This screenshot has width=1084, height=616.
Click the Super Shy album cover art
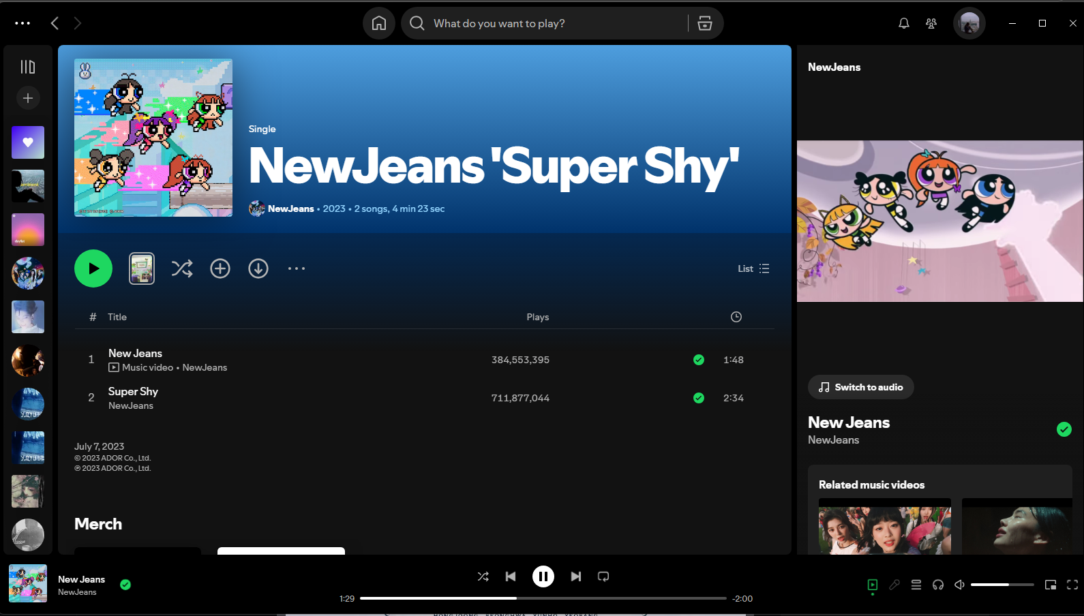(153, 138)
